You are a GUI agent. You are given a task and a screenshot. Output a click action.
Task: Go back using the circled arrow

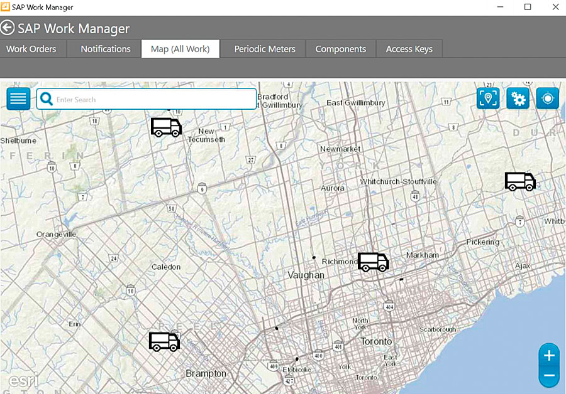(8, 28)
